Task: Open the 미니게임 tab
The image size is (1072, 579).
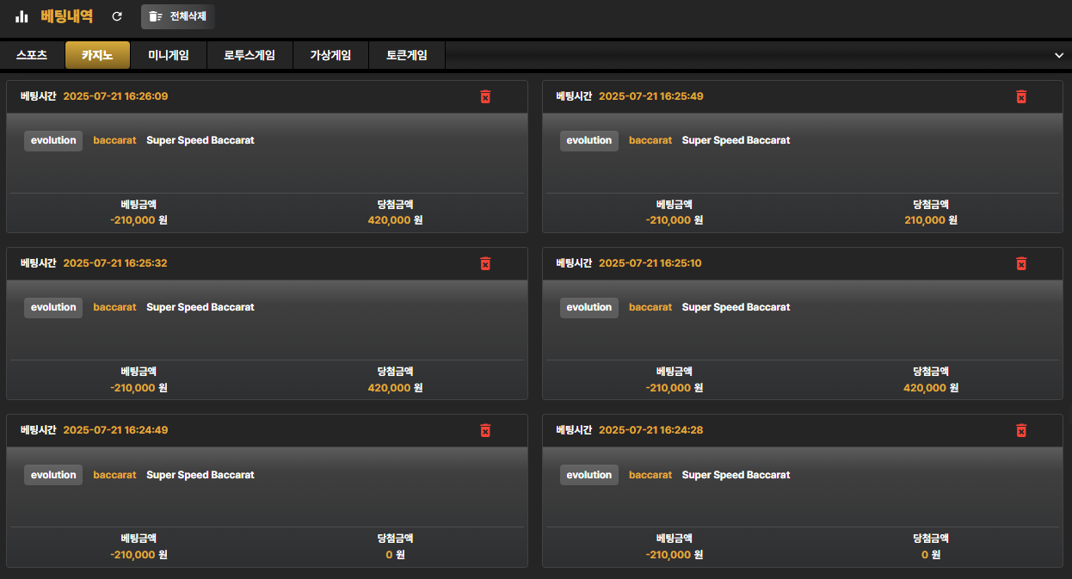Action: [169, 55]
